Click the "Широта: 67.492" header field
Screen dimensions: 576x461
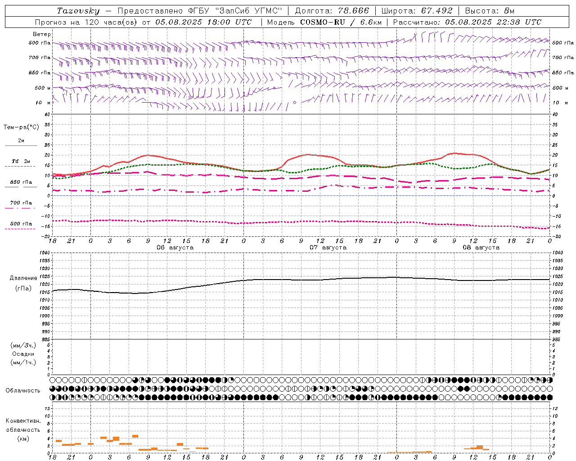pos(417,11)
